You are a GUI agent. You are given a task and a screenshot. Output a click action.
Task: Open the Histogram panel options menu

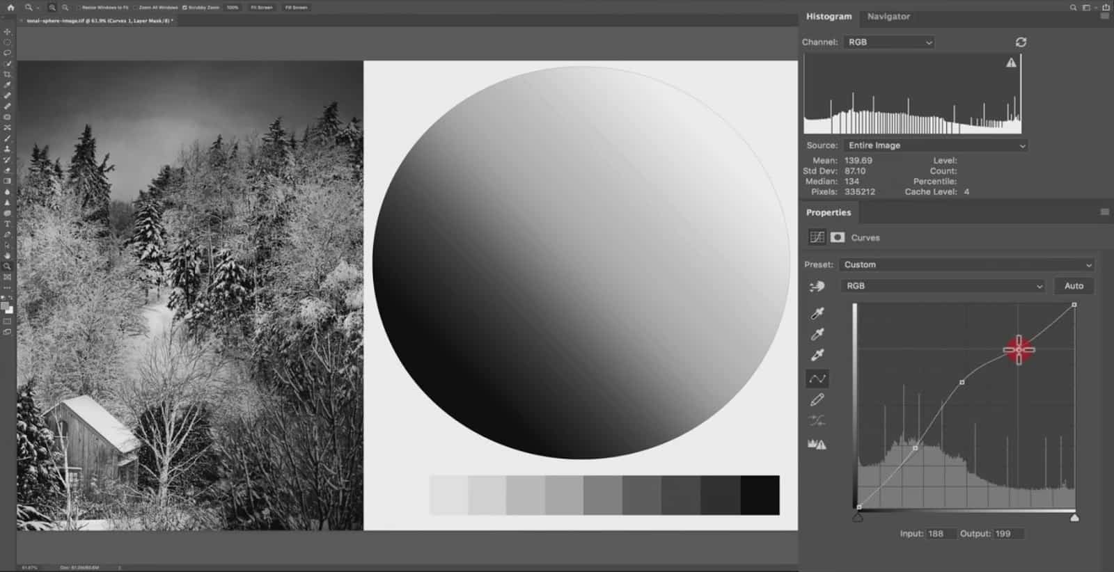(x=1104, y=16)
